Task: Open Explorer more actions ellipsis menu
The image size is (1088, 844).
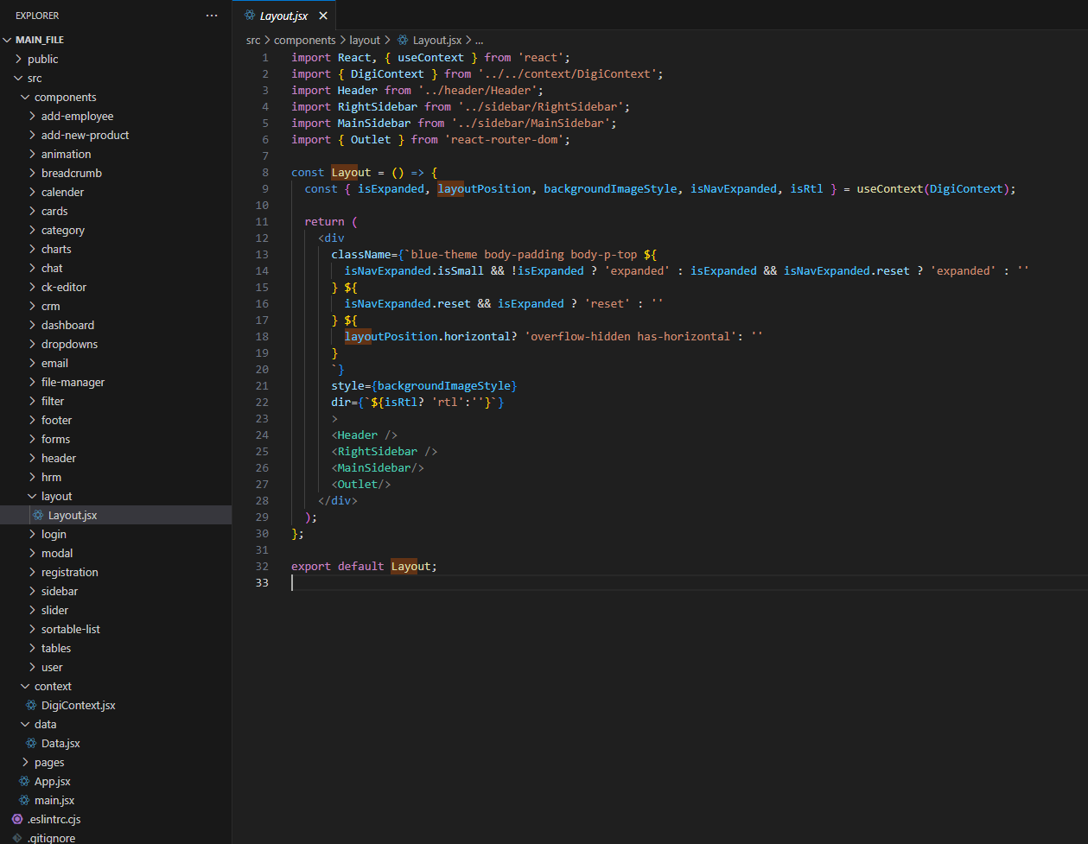Action: tap(212, 16)
